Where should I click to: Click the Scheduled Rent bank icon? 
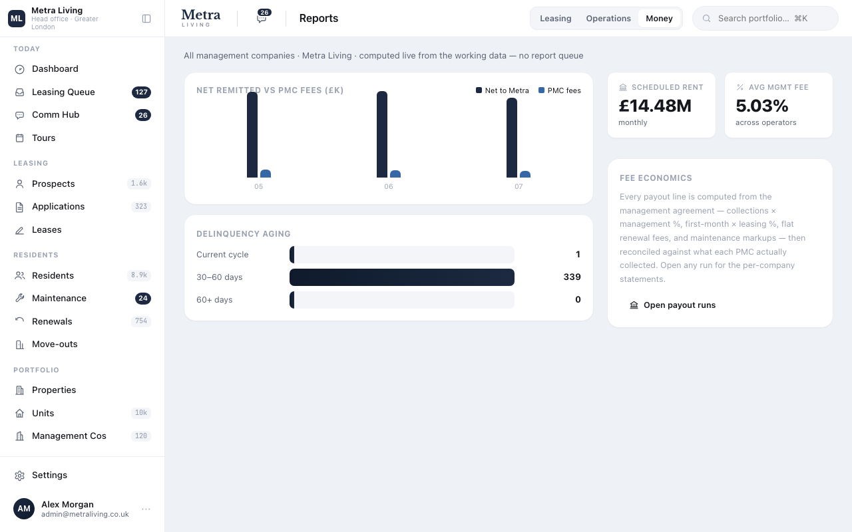(623, 87)
